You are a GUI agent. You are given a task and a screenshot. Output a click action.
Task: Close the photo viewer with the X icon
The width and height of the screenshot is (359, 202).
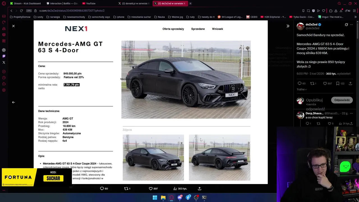point(13,26)
